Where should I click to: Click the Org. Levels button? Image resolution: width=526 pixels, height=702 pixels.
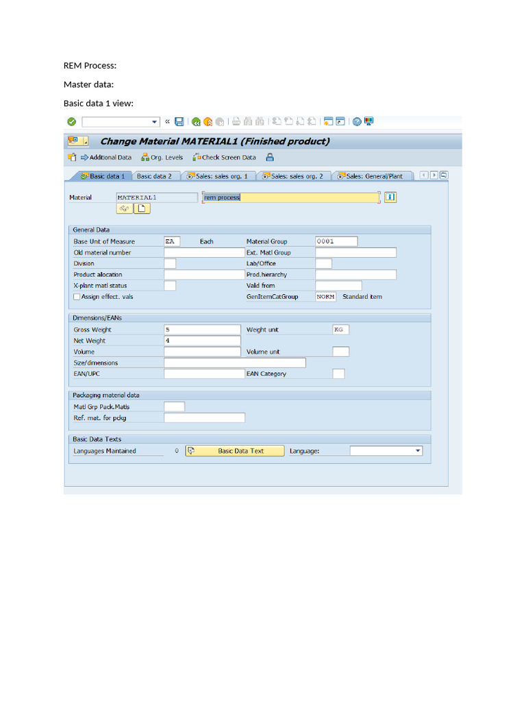pos(162,157)
